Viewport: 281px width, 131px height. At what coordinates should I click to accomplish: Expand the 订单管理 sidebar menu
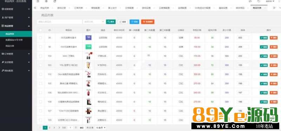(x=16, y=54)
